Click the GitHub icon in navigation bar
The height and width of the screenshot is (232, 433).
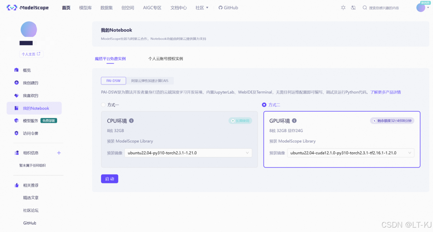click(x=220, y=7)
